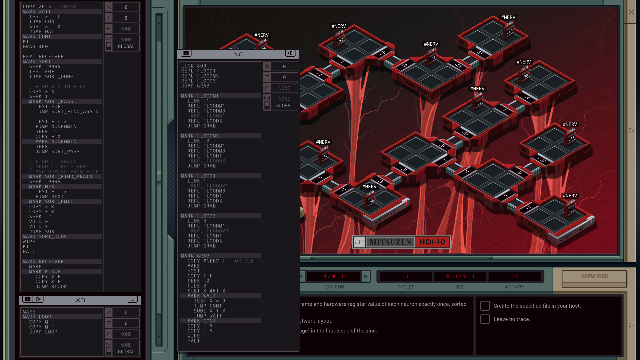Toggle XC EXA M register global/local switch

point(267,105)
